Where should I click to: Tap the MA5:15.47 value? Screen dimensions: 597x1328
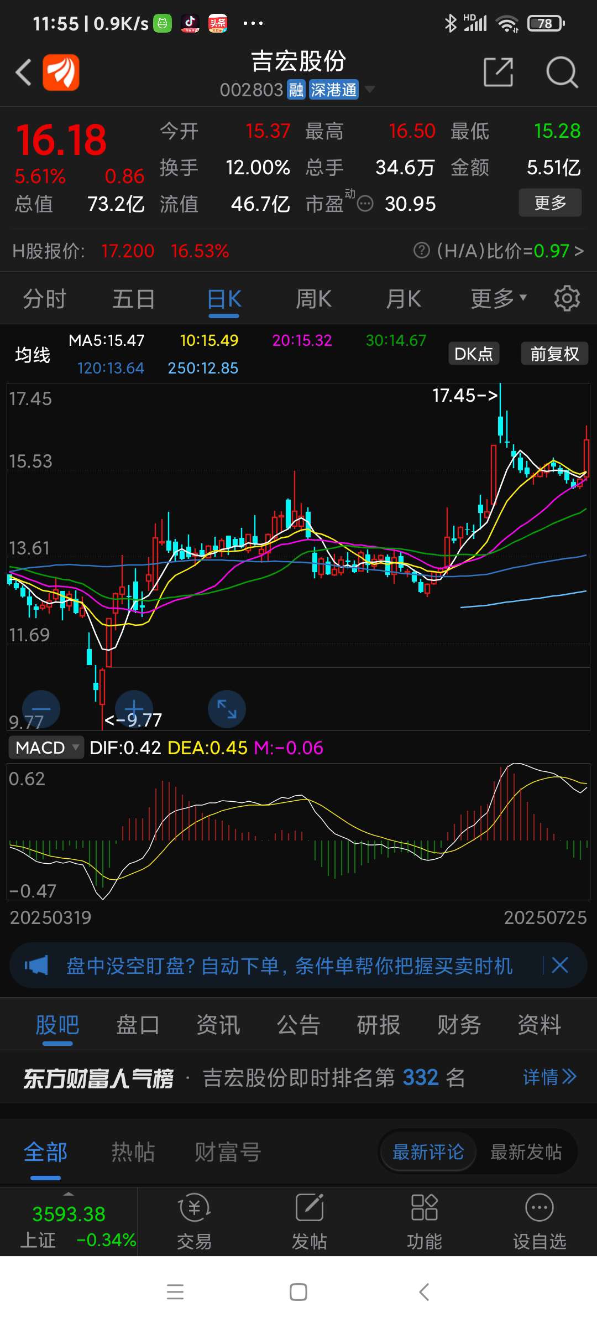(107, 340)
